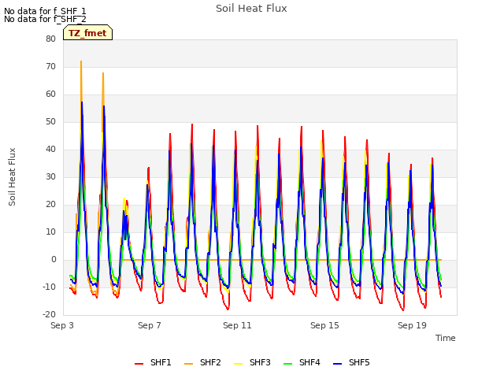Screen dimensions: 504x378
Task: Click the 40 y-axis tick label
Action: click(x=50, y=149)
